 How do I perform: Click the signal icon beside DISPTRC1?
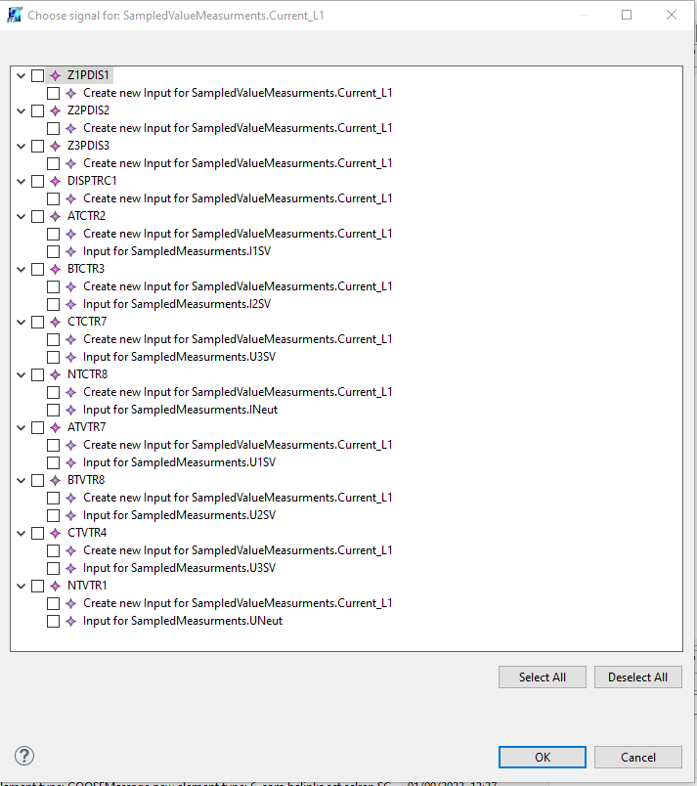(x=55, y=181)
